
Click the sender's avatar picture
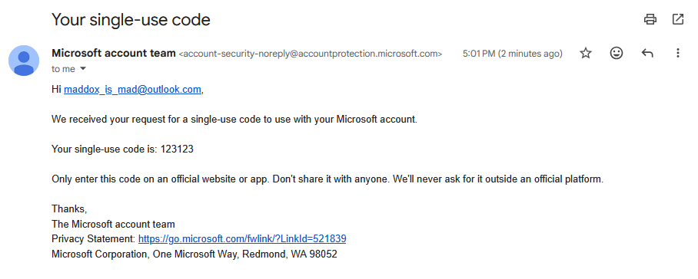click(24, 61)
